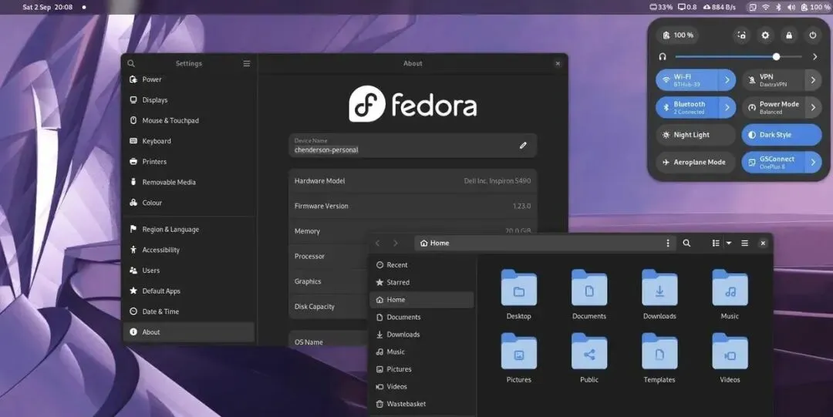Go back in Files window
This screenshot has width=833, height=417.
378,243
